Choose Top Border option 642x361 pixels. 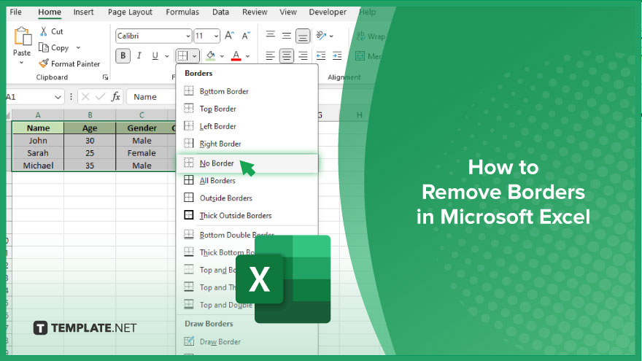247,109
